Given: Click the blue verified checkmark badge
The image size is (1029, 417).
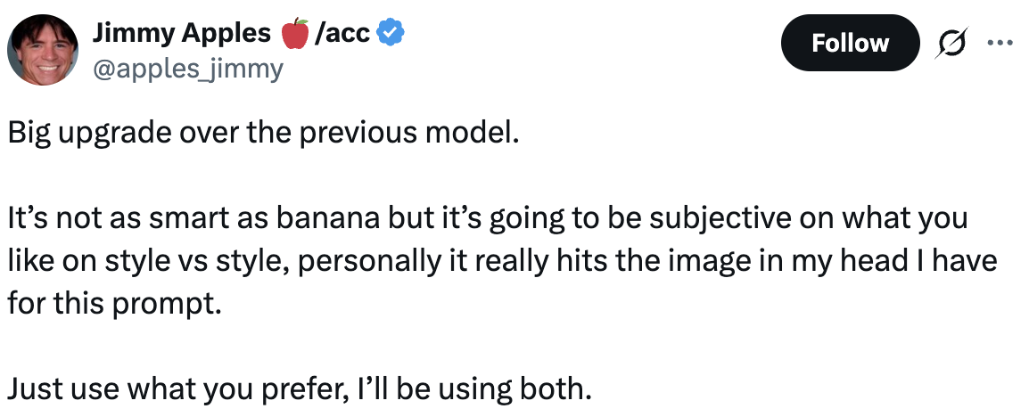Looking at the screenshot, I should click(391, 34).
